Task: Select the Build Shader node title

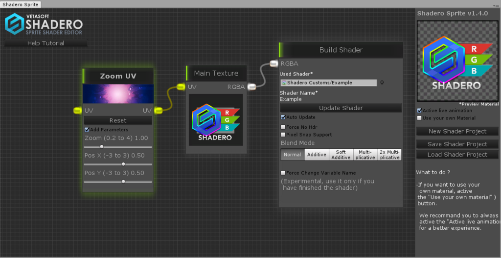Action: (341, 50)
